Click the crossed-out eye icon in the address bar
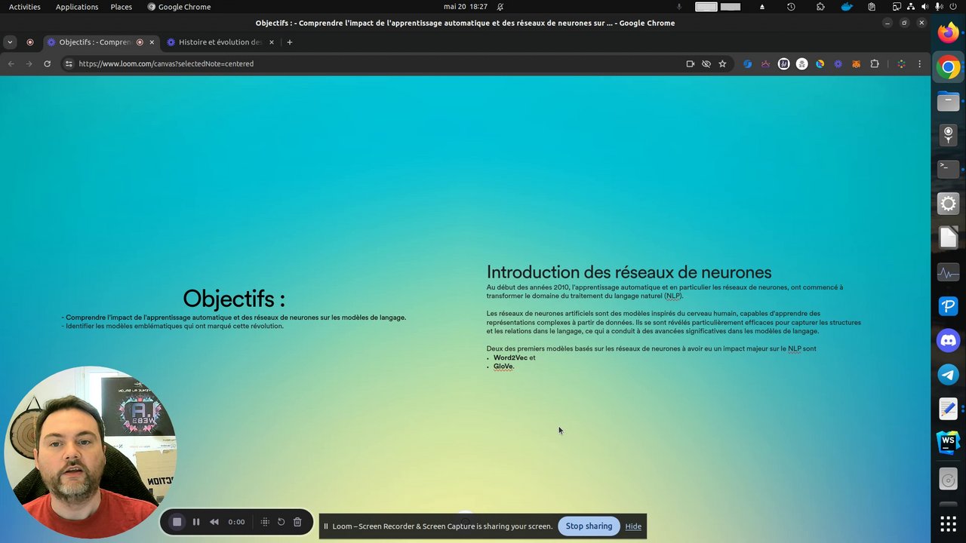966x543 pixels. (x=706, y=64)
